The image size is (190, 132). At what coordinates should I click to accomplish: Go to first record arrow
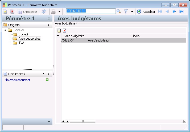(160, 11)
